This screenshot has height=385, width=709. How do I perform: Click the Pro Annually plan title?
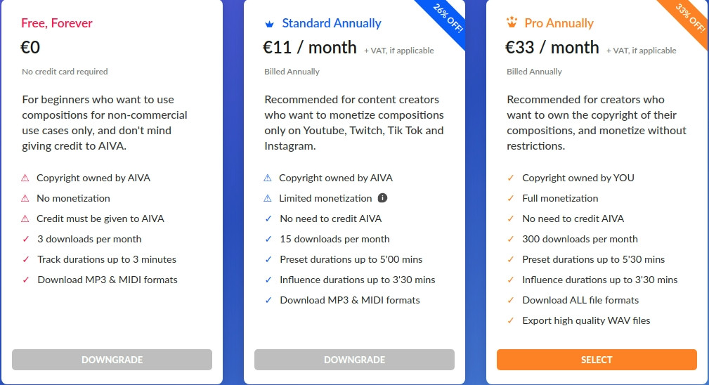pyautogui.click(x=559, y=23)
